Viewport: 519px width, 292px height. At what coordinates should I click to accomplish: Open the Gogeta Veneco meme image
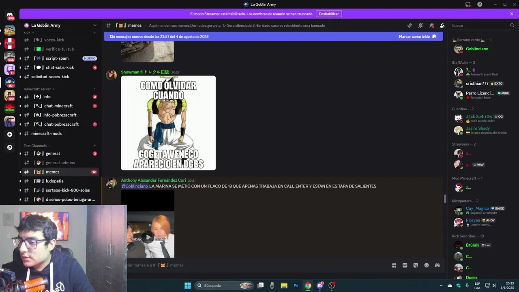coord(168,123)
